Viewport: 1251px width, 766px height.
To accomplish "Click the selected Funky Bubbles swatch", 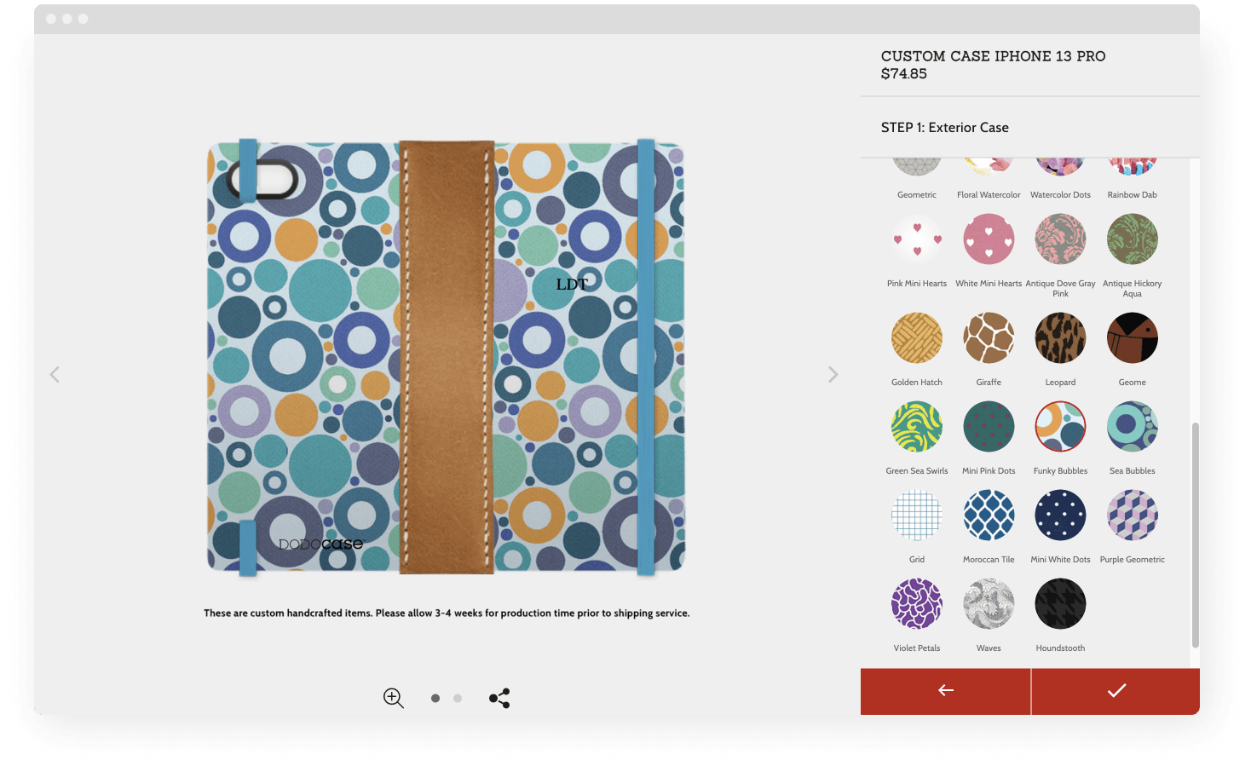I will pos(1060,427).
